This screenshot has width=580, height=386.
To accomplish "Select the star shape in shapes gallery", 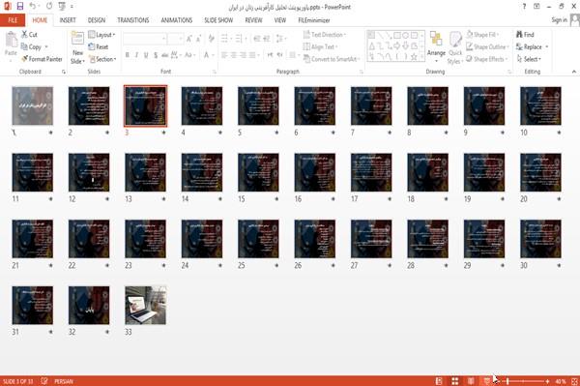I will tap(414, 57).
